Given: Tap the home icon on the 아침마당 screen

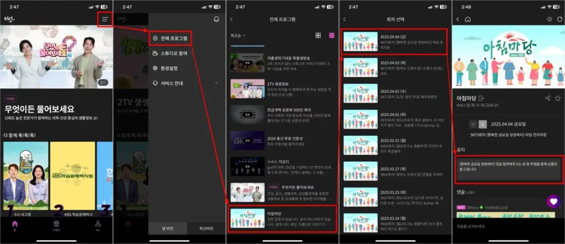Looking at the screenshot, I should click(x=468, y=19).
